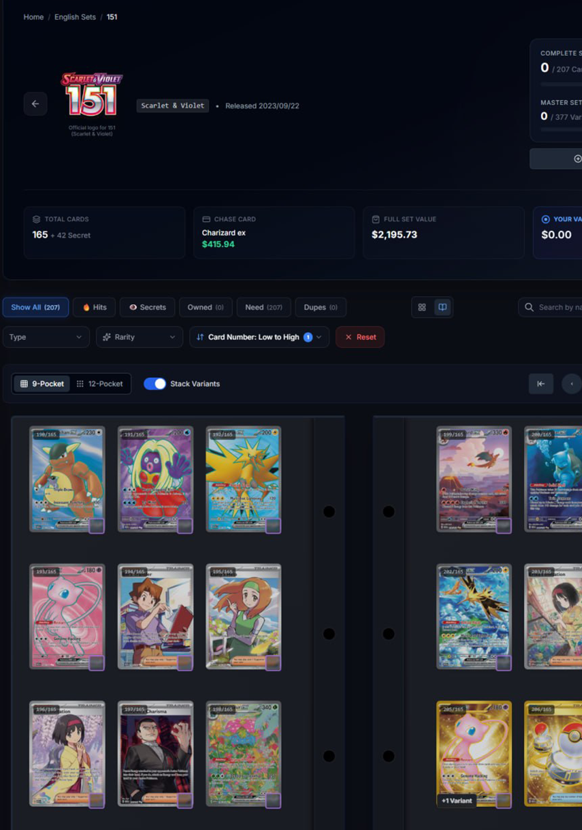This screenshot has width=582, height=830.
Task: Click the +1 Variant badge on gold Mew
Action: point(457,800)
